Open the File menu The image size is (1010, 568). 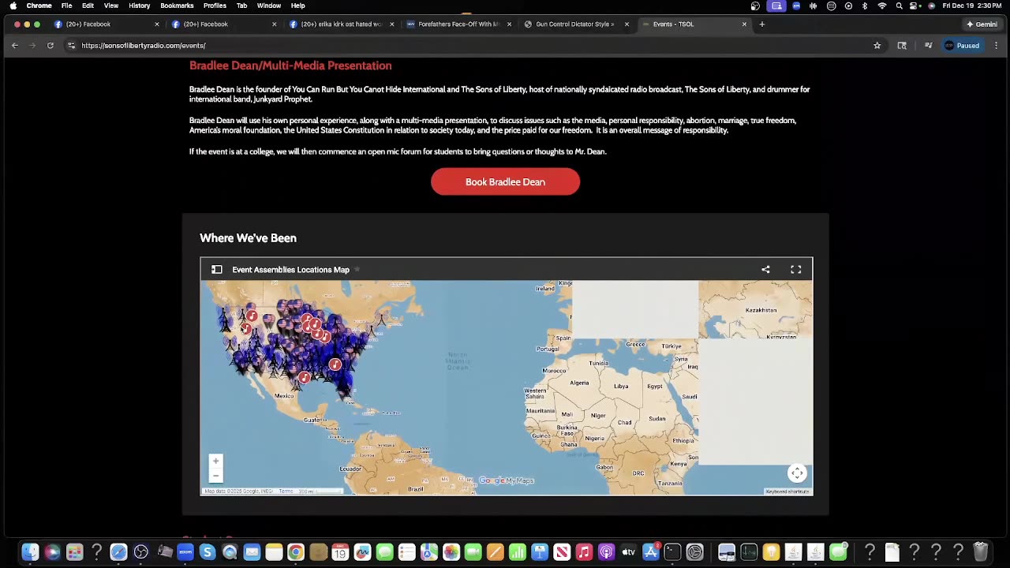(66, 6)
